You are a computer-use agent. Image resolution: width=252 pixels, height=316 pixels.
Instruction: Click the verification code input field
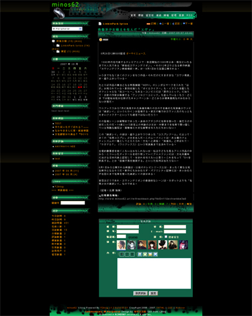pos(122,237)
